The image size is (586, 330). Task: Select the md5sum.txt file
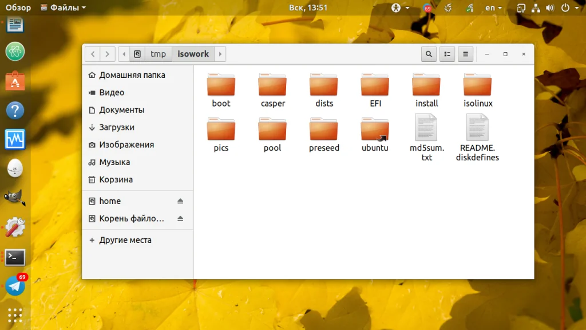coord(426,137)
